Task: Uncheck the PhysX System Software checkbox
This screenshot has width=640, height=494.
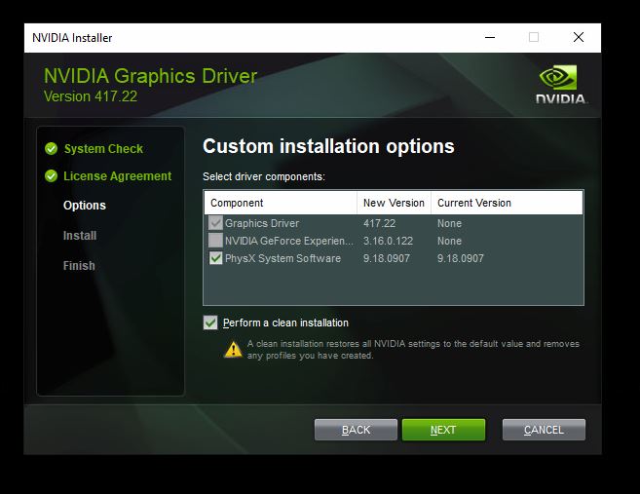Action: [x=215, y=258]
